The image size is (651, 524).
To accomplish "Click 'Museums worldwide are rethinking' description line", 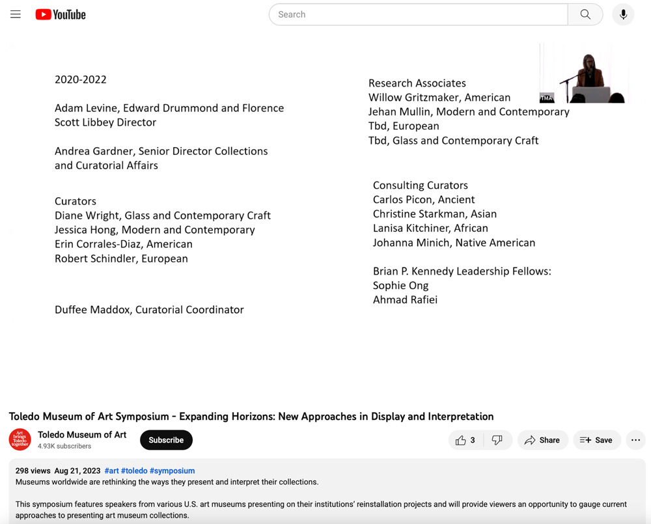I will (167, 482).
